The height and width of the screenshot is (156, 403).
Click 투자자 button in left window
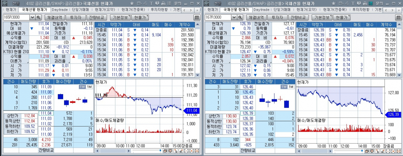(75, 17)
